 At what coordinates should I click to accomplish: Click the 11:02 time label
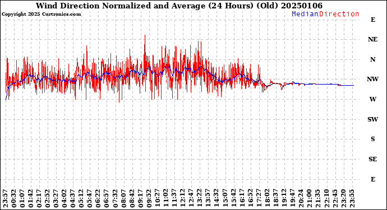click(x=166, y=199)
